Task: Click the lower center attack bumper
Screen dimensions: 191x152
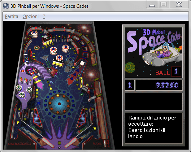Action: point(59,59)
